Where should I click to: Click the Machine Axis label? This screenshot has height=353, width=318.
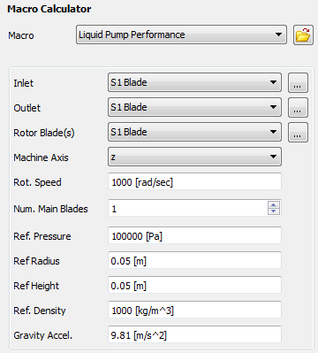[41, 157]
